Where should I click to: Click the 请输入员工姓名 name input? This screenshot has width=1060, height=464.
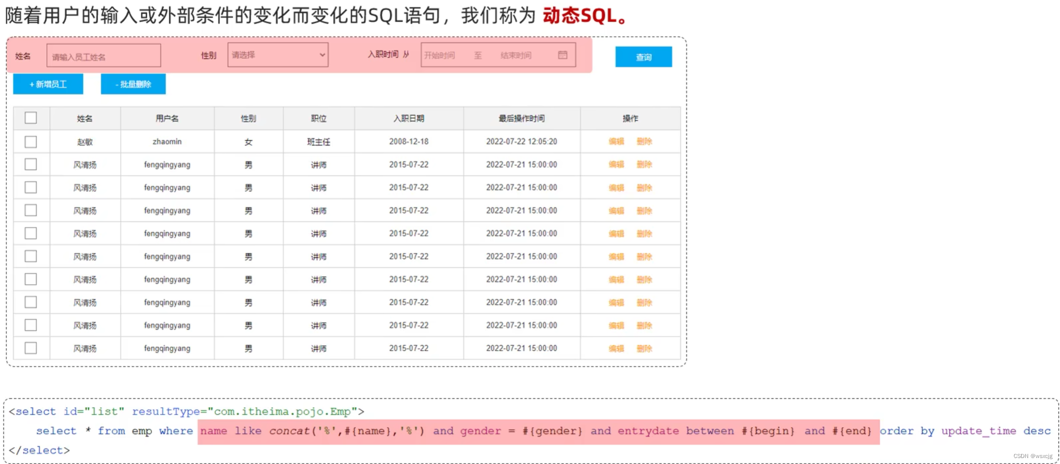104,56
